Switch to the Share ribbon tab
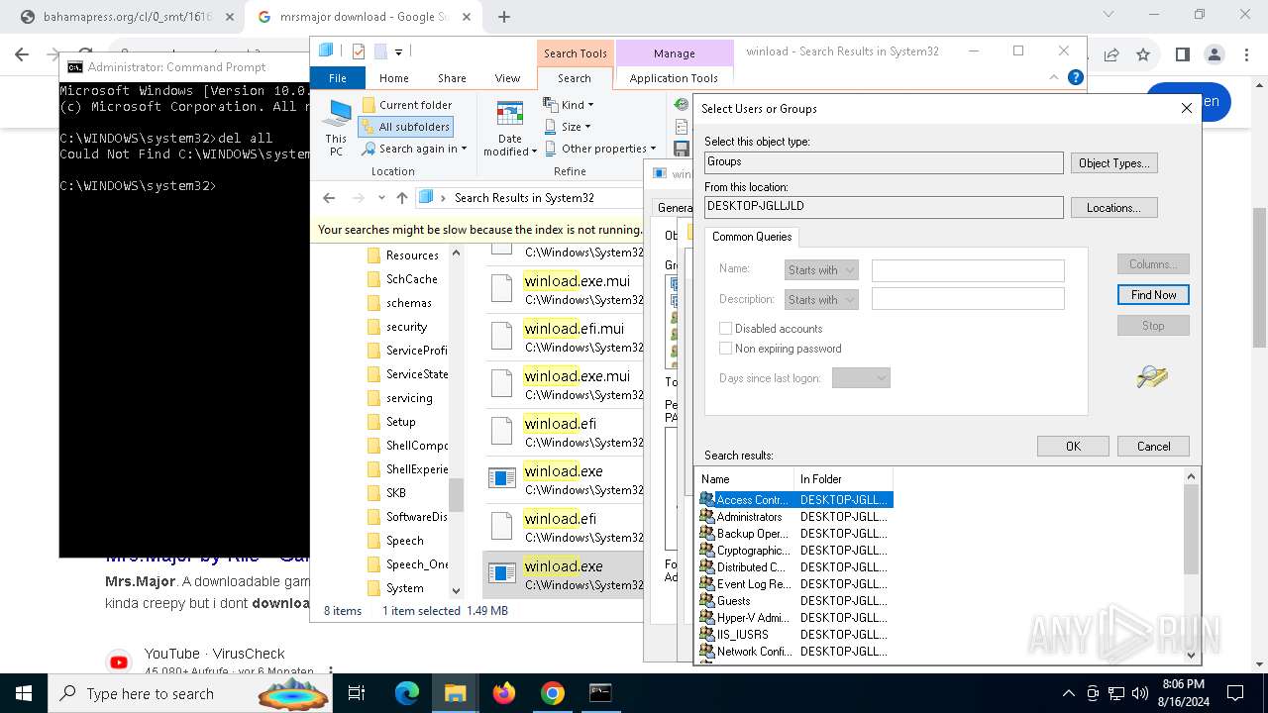The width and height of the screenshot is (1268, 713). pos(452,78)
